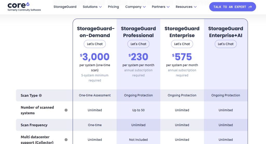The image size is (266, 144).
Task: Click arrow icon in Talk to an Expert button
Action: coord(250,7)
